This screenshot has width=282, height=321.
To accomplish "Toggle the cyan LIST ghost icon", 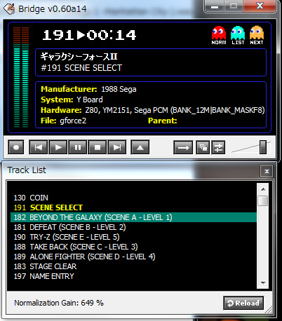I will [238, 35].
